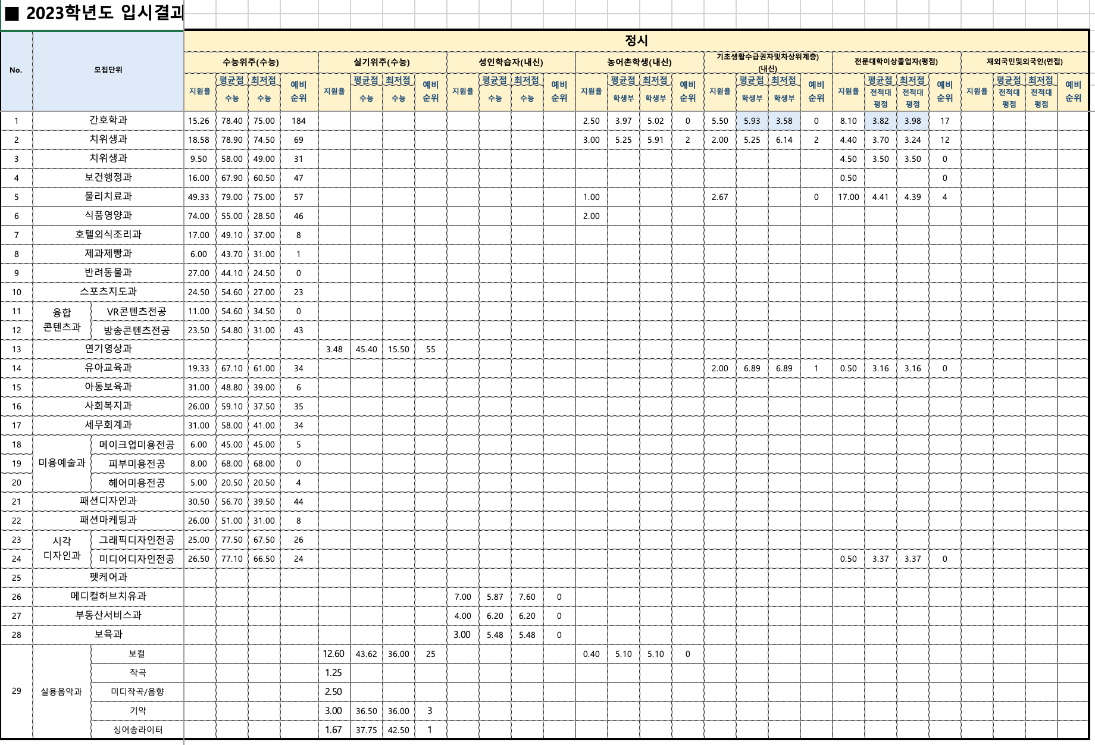1095x745 pixels.
Task: Select the 식품영양과 department cell
Action: (x=108, y=215)
